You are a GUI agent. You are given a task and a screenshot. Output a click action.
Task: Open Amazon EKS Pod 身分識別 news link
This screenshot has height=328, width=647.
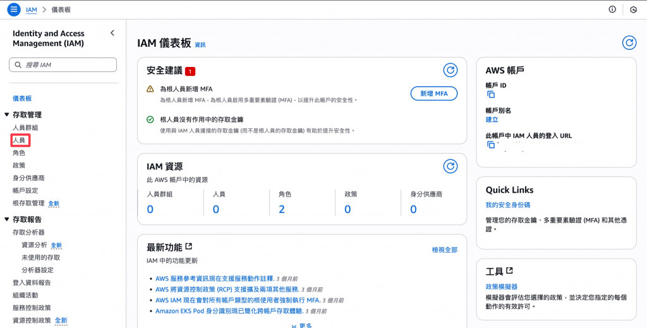[229, 311]
